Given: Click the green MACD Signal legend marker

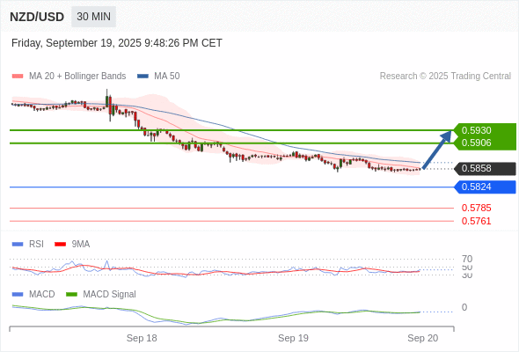Looking at the screenshot, I should point(71,295).
